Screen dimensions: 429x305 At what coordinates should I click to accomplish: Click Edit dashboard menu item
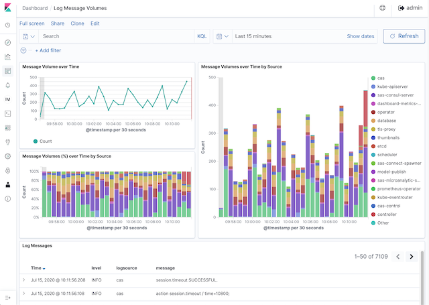point(95,23)
